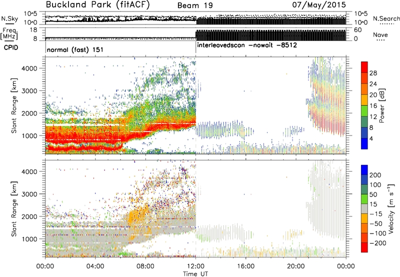The height and width of the screenshot is (277, 400).
Task: Click the left '10^5' tick on the N.Sky axis
Action: click(x=30, y=13)
